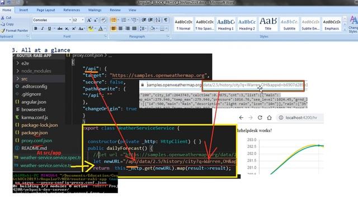Apply the Subtitle style

[x=289, y=25]
